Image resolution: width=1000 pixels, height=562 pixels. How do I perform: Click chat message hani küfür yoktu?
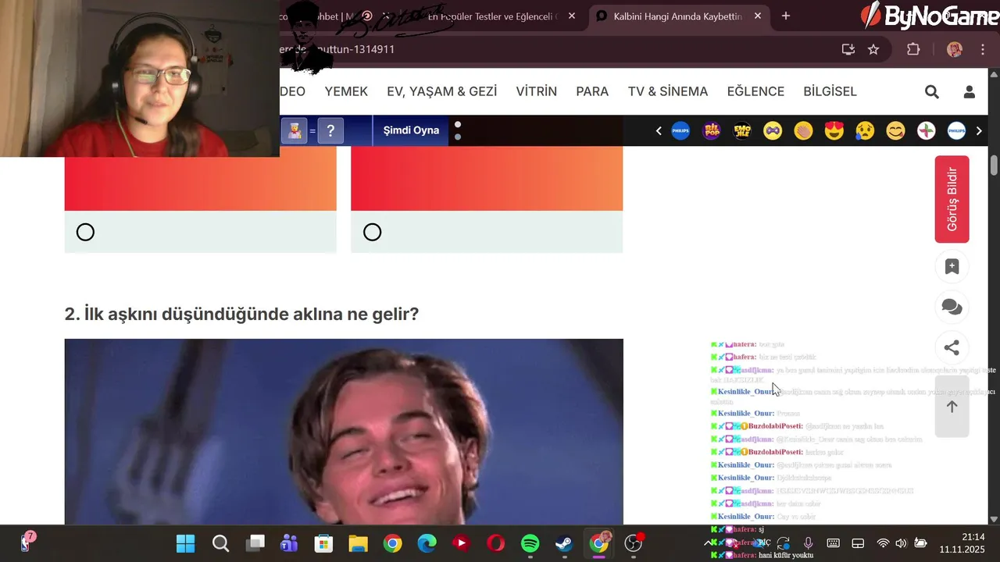(x=786, y=555)
